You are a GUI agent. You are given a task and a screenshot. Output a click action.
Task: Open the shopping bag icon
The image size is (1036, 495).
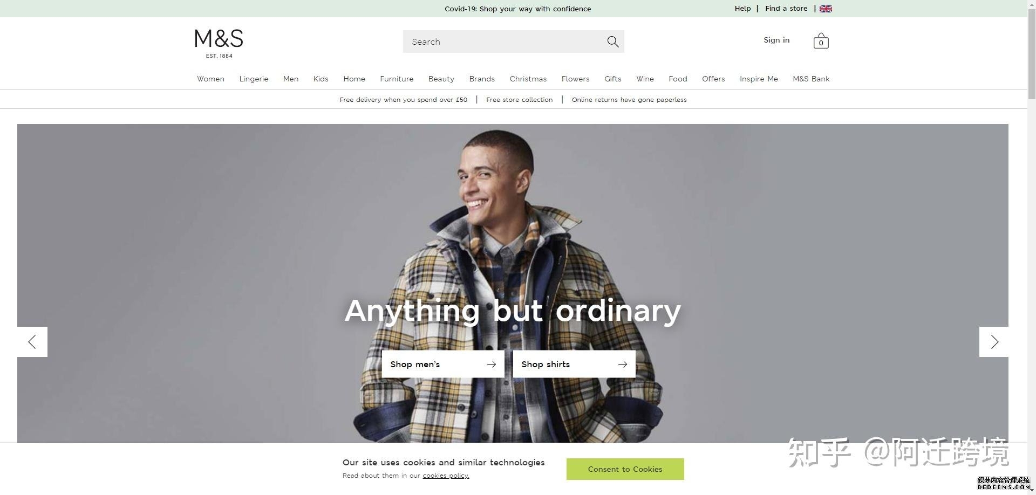(x=821, y=41)
